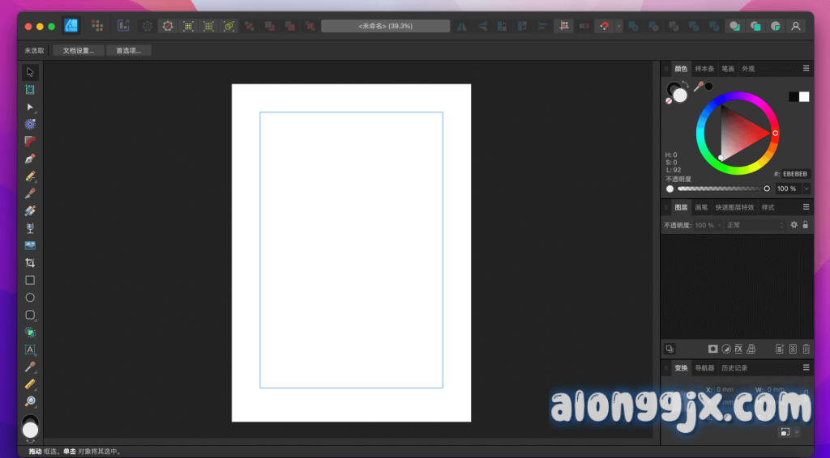
Task: Click the hue color wheel ring
Action: [x=737, y=97]
